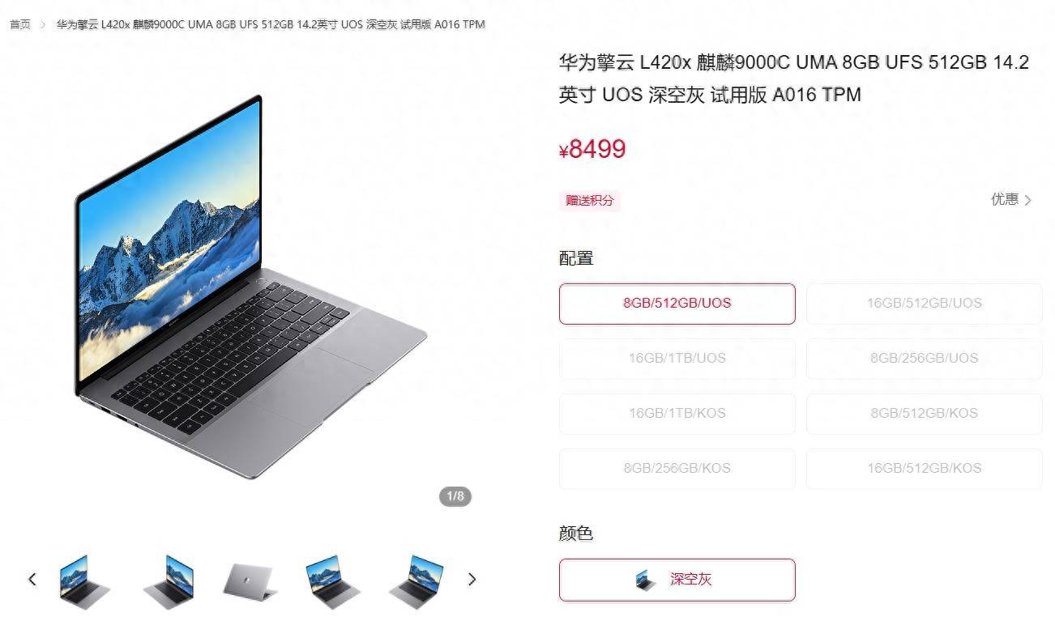Select the 8GB/512GB/UOS configuration
This screenshot has width=1055, height=625.
pyautogui.click(x=677, y=304)
